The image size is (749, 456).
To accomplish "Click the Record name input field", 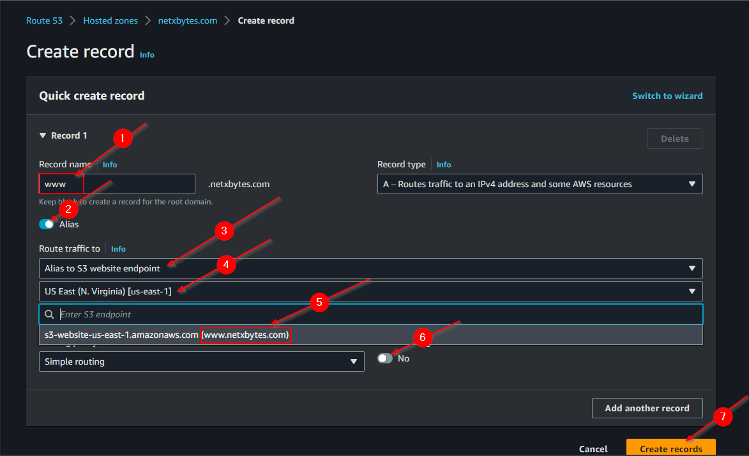I will (x=137, y=184).
